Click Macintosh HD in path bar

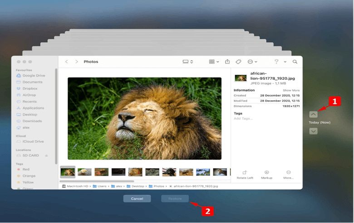pos(75,186)
